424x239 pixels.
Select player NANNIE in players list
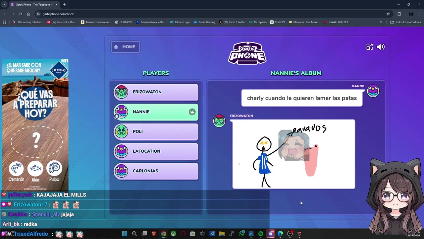(156, 112)
